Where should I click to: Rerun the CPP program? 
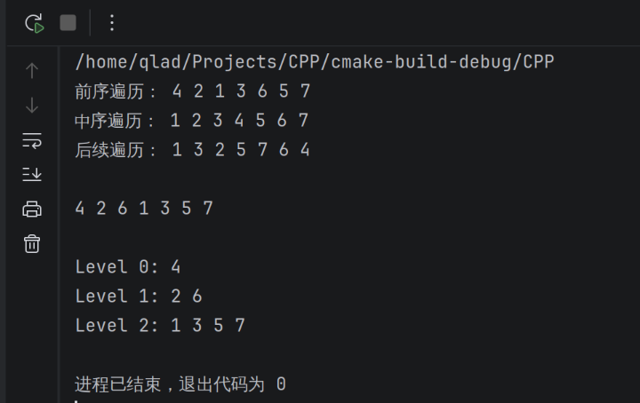(x=34, y=23)
